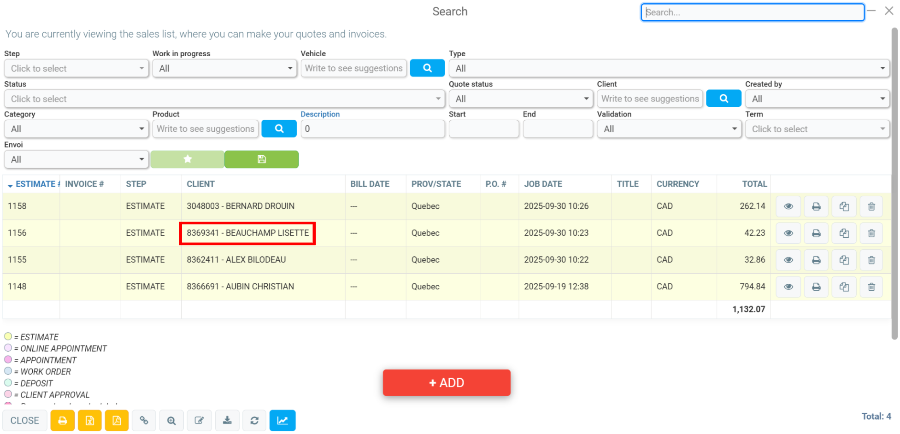Sort table by the TOTAL column header
The height and width of the screenshot is (434, 900).
pos(754,184)
